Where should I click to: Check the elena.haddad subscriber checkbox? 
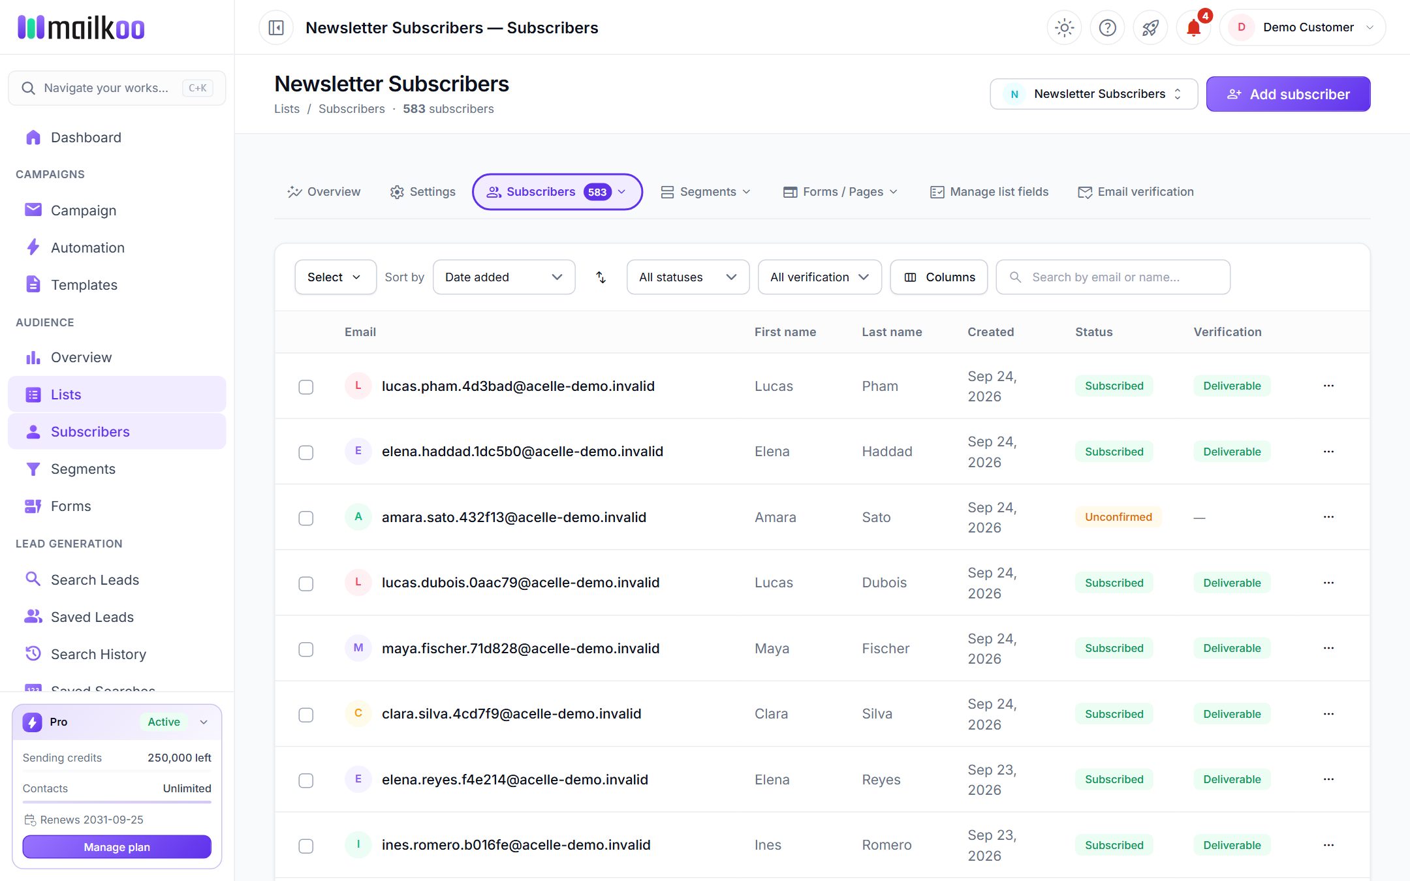pos(305,452)
